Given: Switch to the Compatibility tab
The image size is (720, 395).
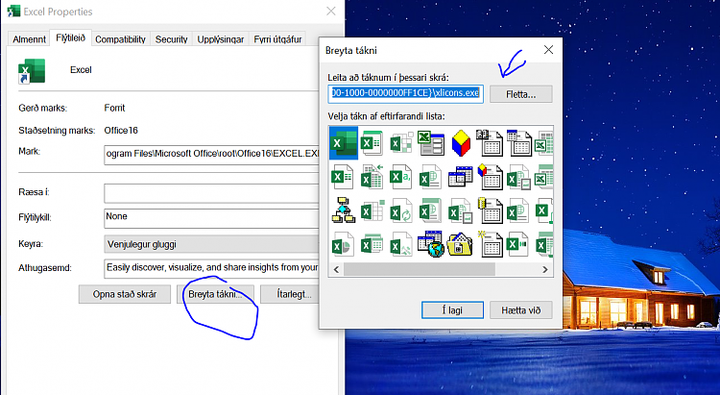Looking at the screenshot, I should (120, 39).
